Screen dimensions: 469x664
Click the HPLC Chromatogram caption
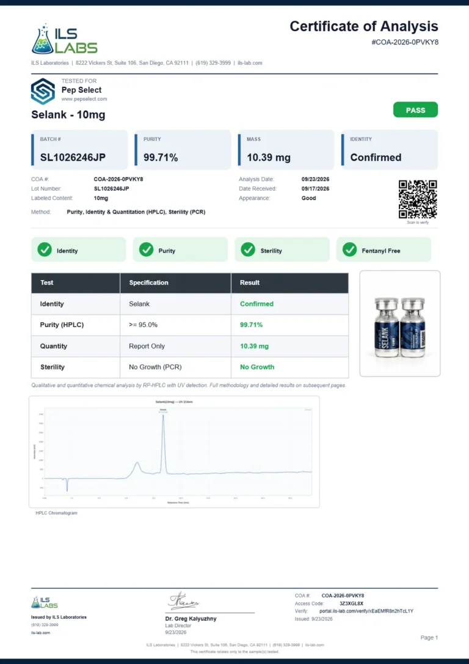(x=57, y=513)
